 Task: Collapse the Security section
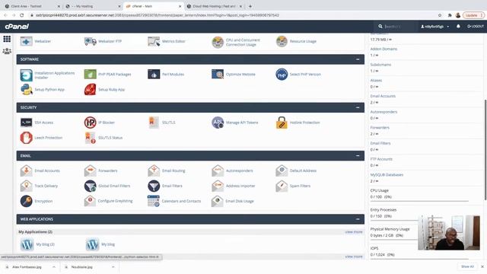358,107
